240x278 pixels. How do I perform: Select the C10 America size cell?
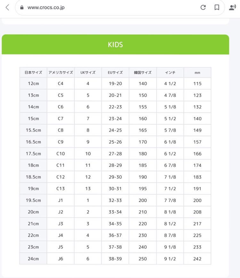coord(60,153)
